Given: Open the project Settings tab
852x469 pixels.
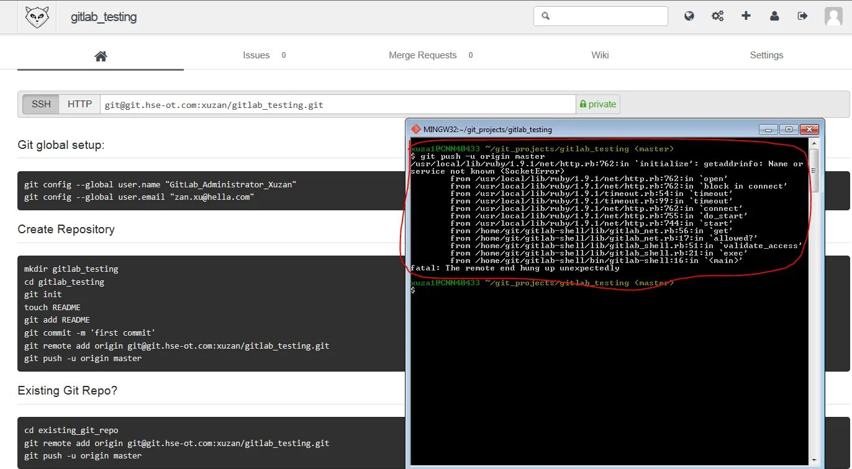Looking at the screenshot, I should click(766, 55).
